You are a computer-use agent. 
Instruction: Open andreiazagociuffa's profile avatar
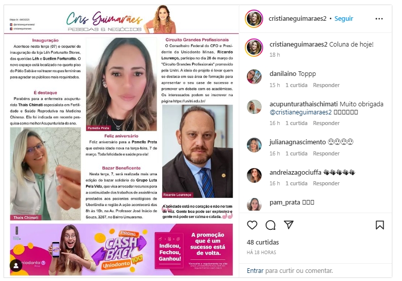[254, 175]
